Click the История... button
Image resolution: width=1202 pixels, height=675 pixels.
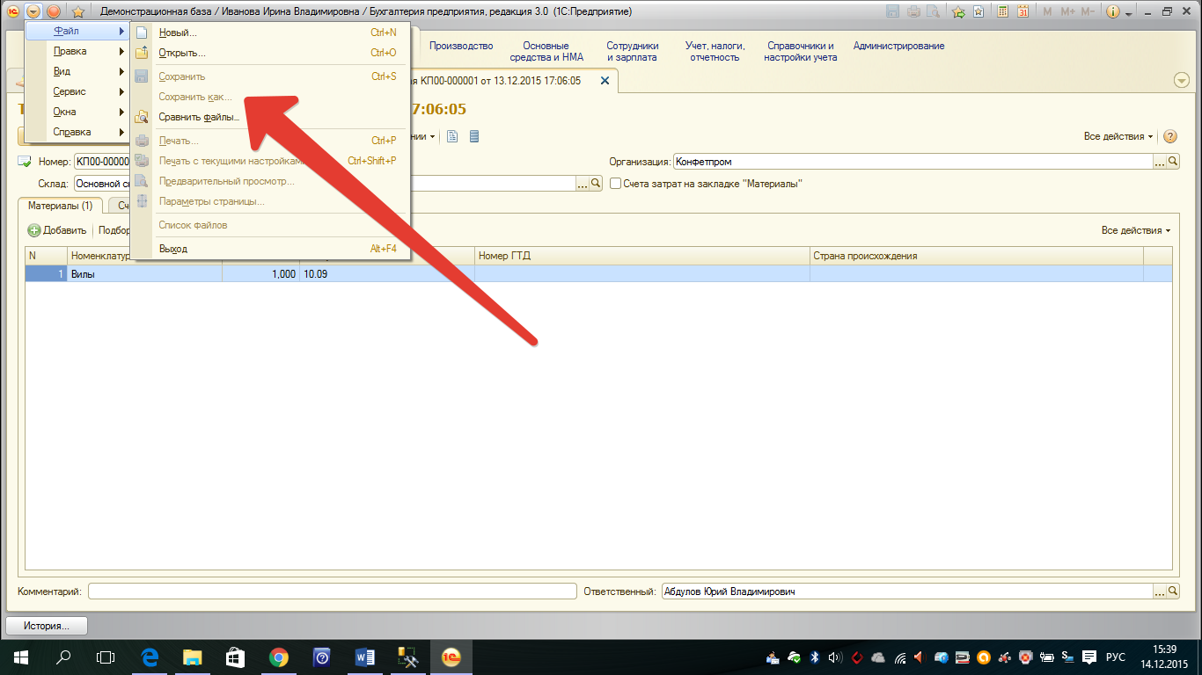point(48,626)
